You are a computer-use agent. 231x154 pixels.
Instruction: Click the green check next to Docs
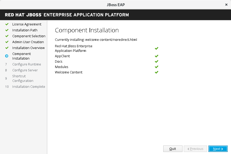(x=157, y=61)
